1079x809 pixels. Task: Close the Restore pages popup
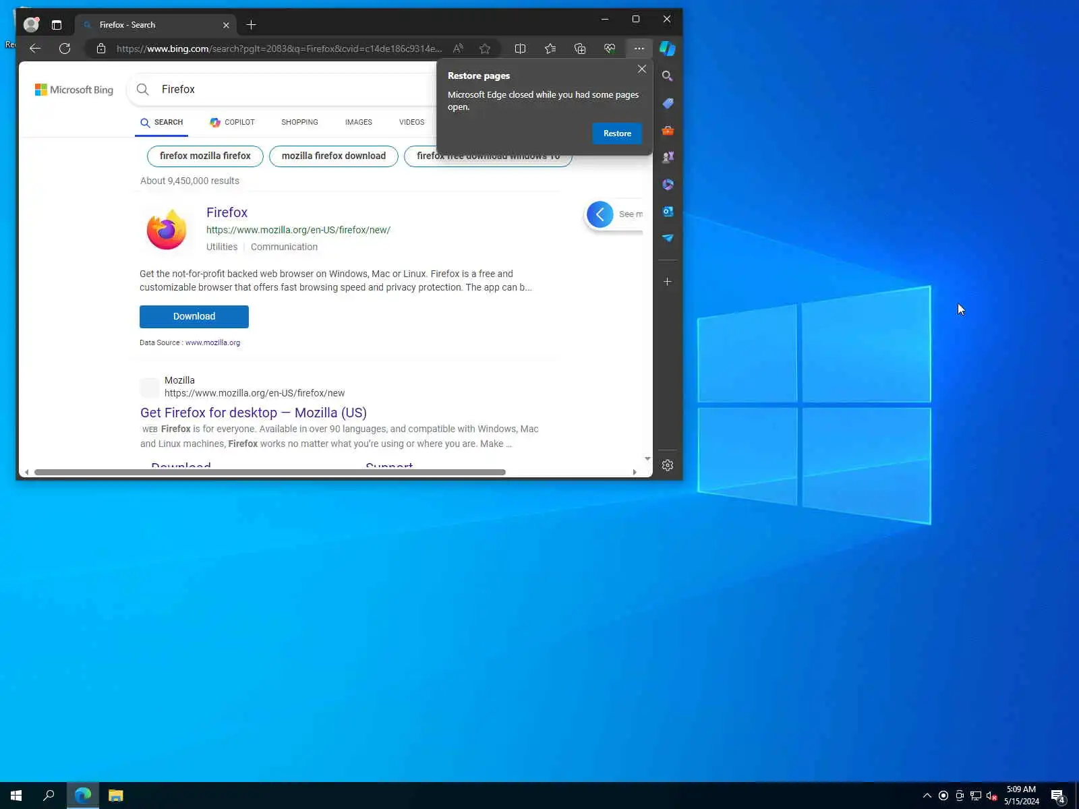pyautogui.click(x=642, y=69)
